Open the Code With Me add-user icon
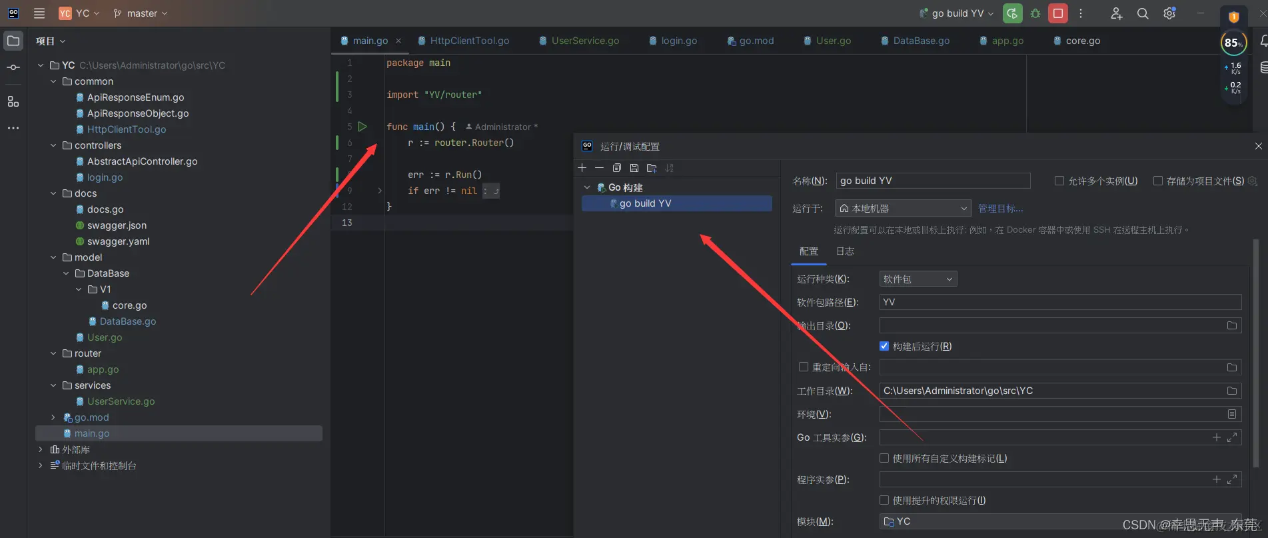1268x538 pixels. point(1117,13)
